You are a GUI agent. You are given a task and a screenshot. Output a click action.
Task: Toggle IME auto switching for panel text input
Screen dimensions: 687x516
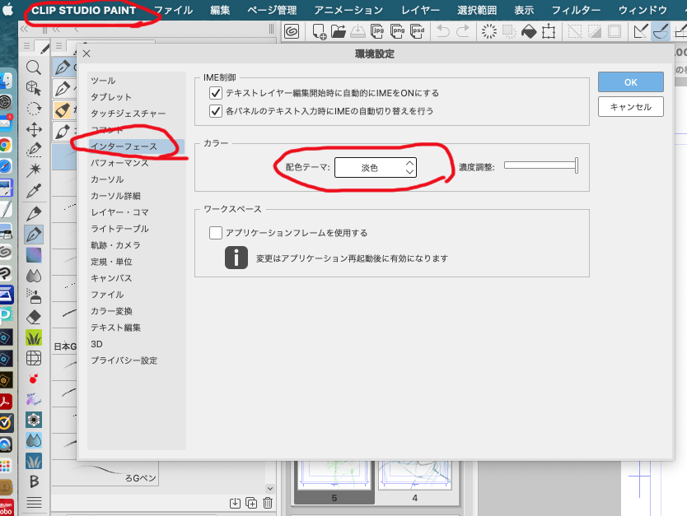point(216,111)
